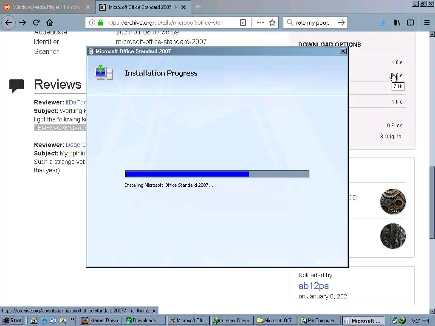Bookmark this page with the star icon

click(272, 22)
